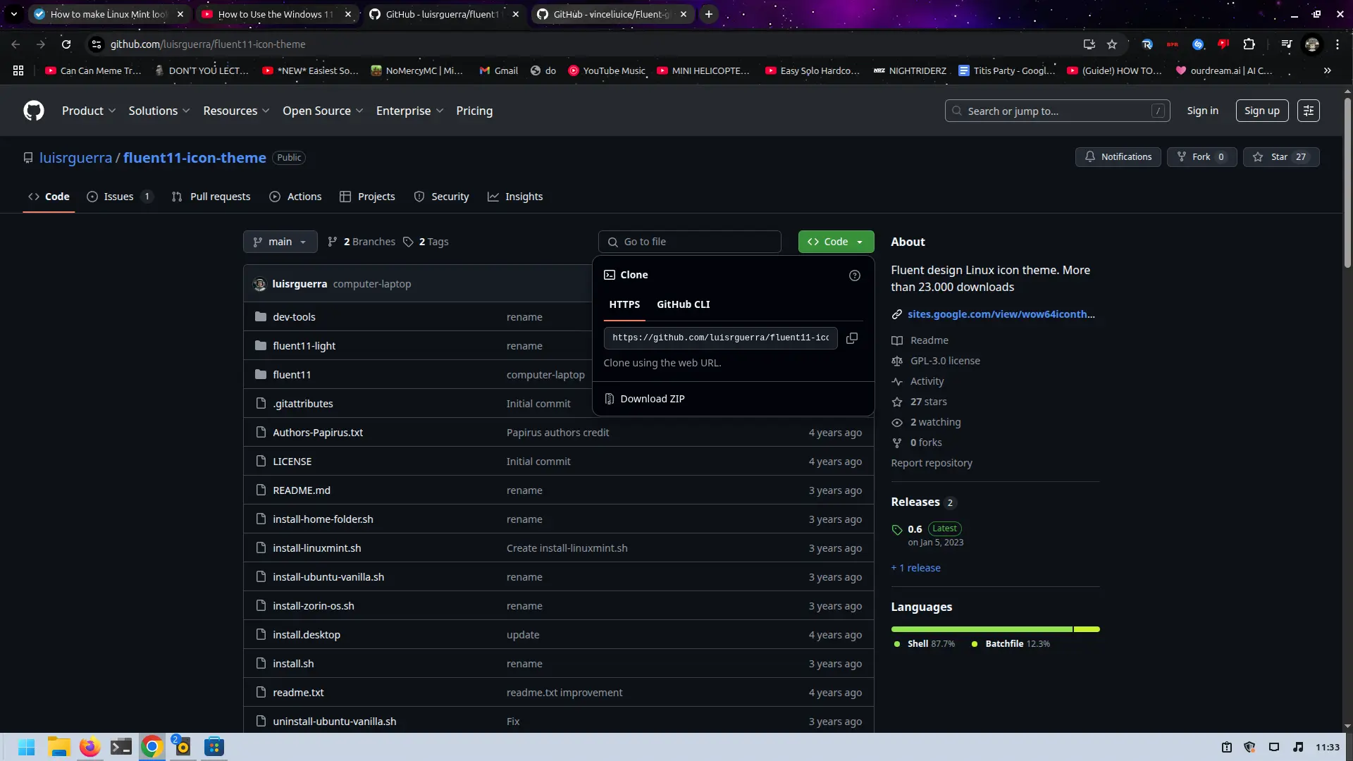1353x761 pixels.
Task: Focus the Search or jump to field
Action: coord(1057,111)
